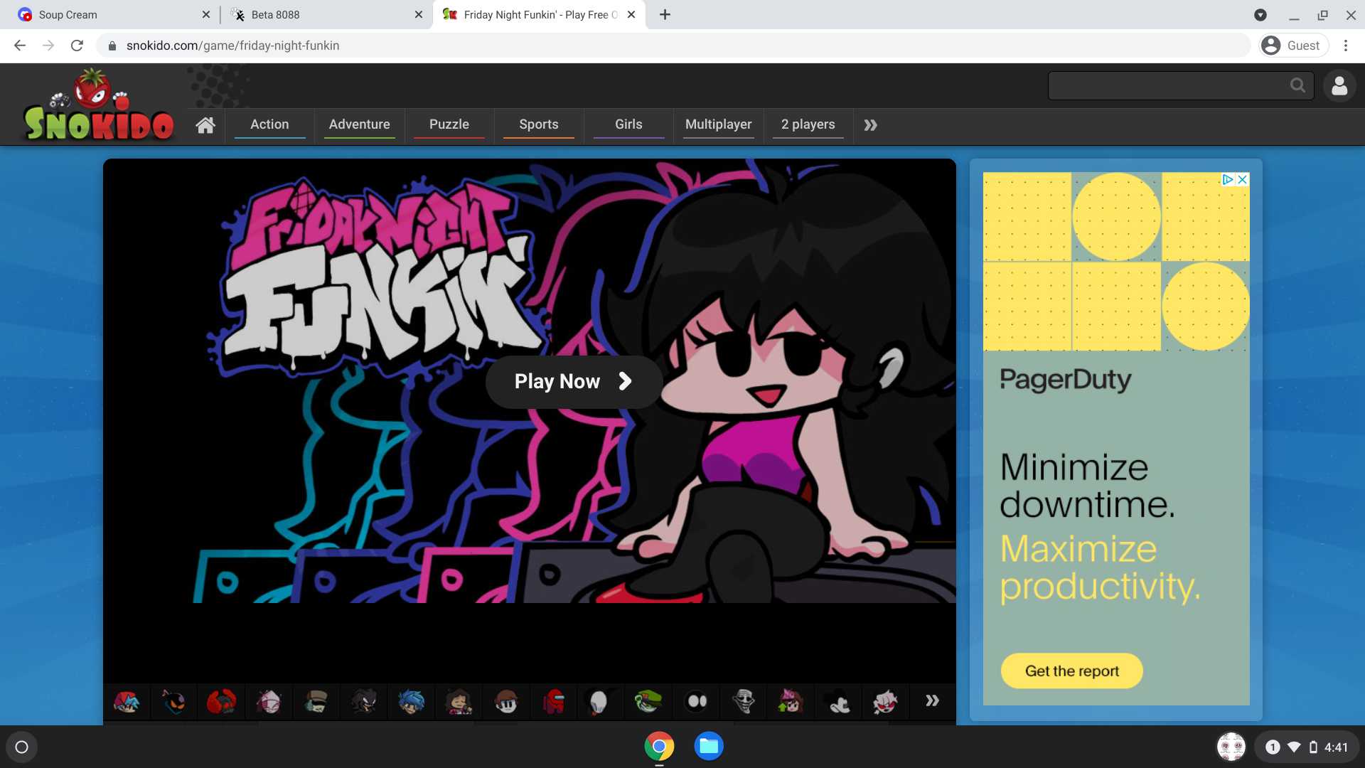Viewport: 1365px width, 768px height.
Task: Open the system tray clock area
Action: 1307,747
